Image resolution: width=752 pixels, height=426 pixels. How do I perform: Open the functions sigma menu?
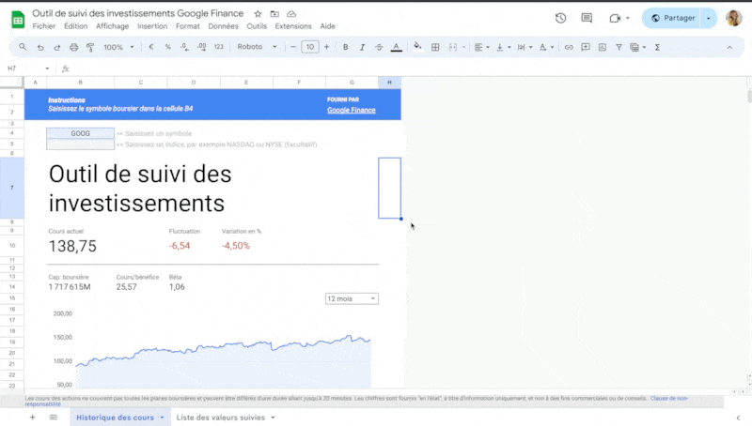coord(657,47)
